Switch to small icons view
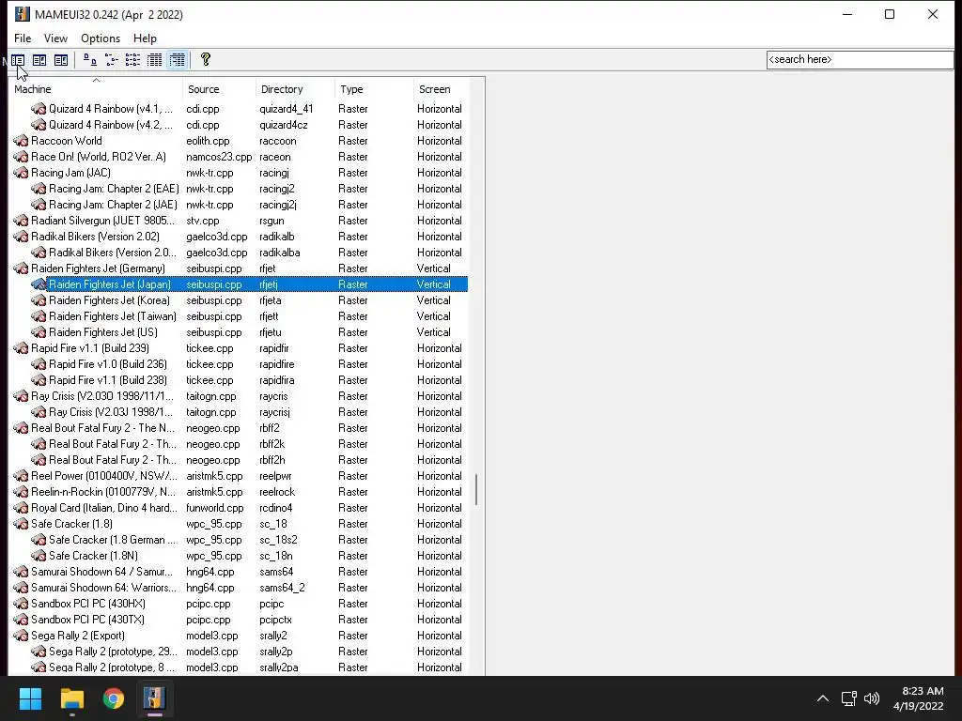Screen dimensions: 962x721 pos(111,60)
